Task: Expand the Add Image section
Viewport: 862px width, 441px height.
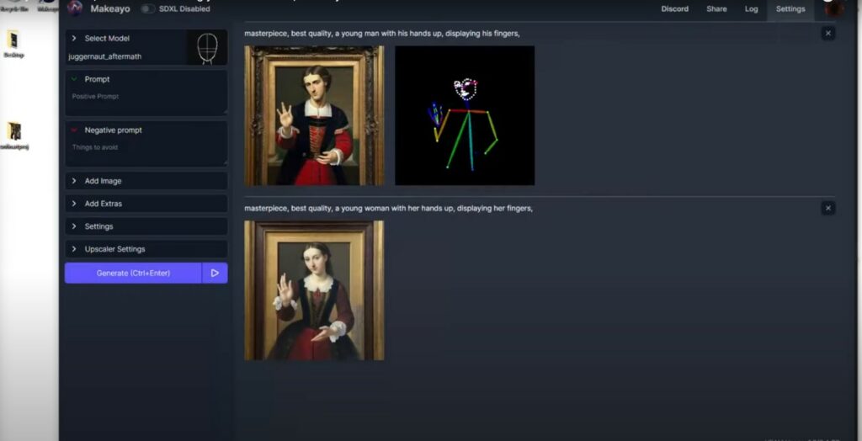Action: (146, 181)
